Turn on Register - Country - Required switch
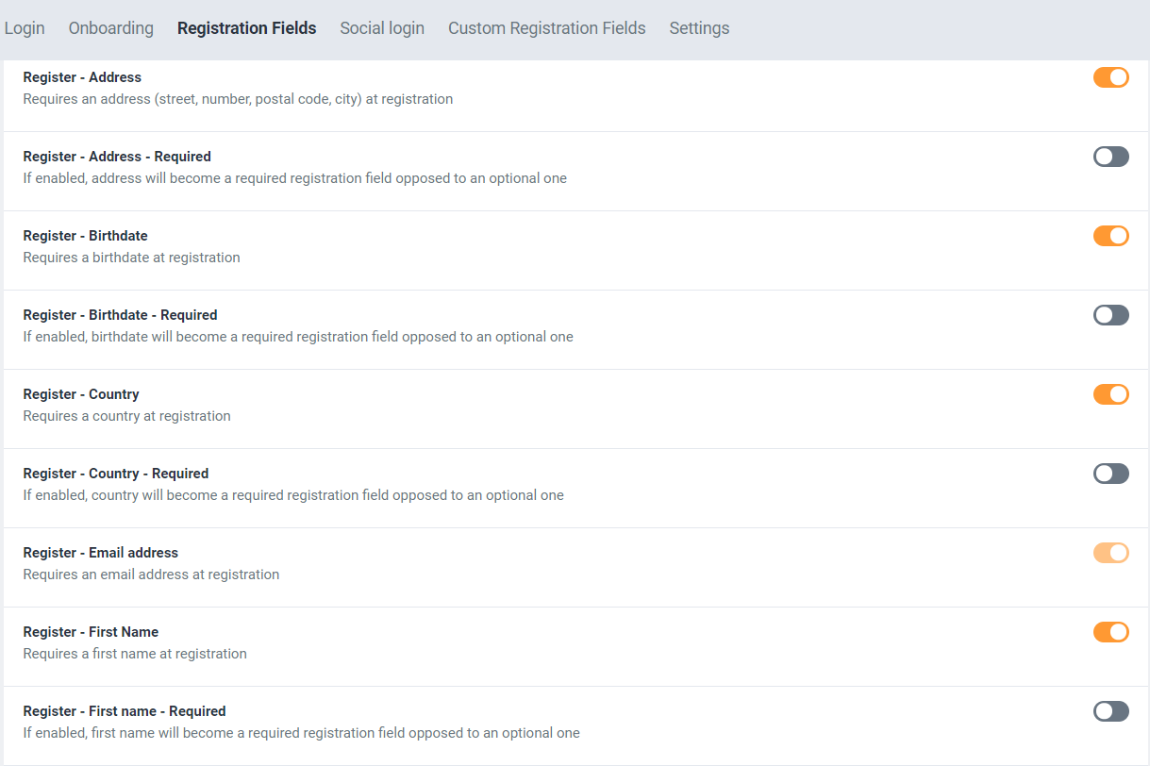 click(x=1110, y=474)
